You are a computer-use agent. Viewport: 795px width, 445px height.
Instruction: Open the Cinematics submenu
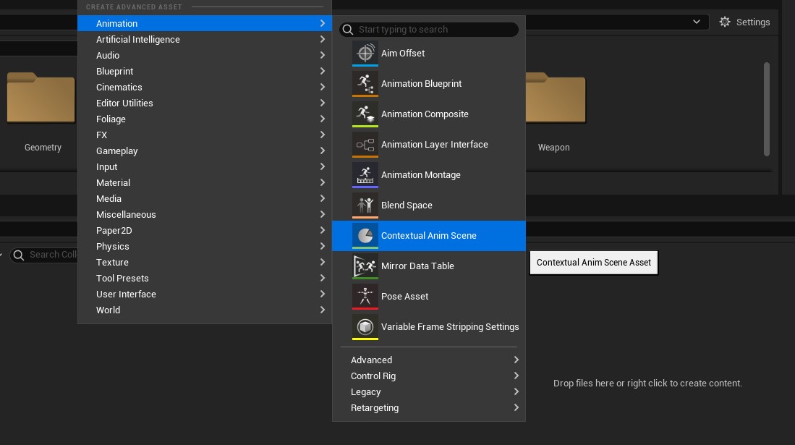119,87
